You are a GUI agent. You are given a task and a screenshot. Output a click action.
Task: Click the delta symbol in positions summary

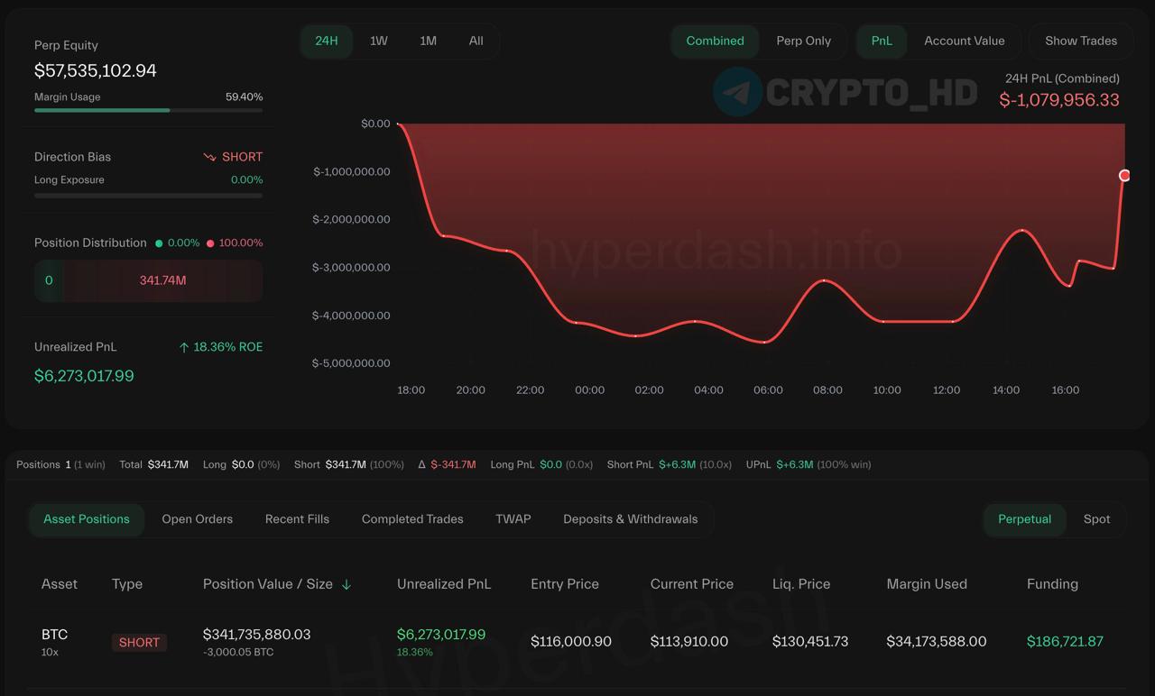[421, 465]
